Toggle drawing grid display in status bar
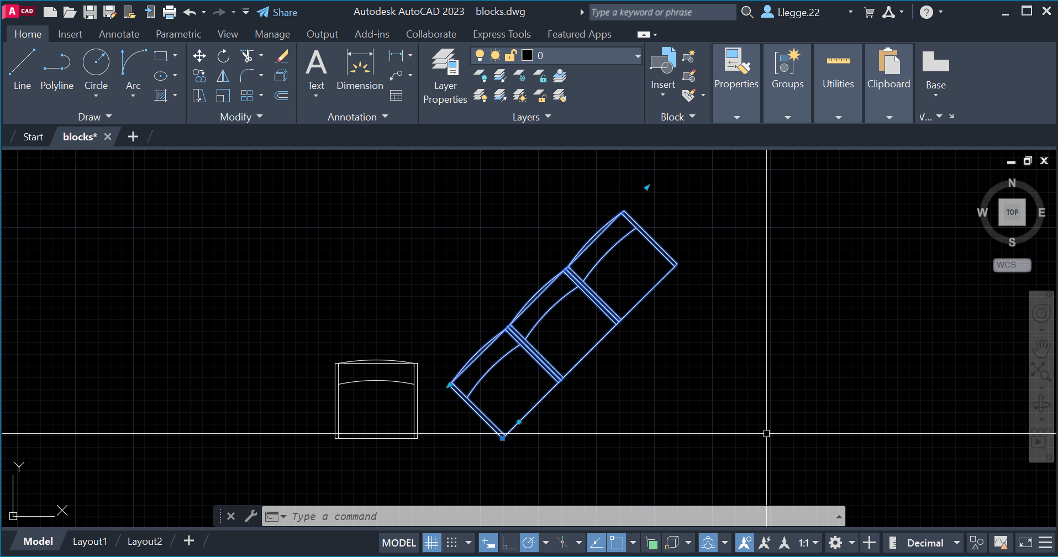1058x557 pixels. (x=431, y=543)
